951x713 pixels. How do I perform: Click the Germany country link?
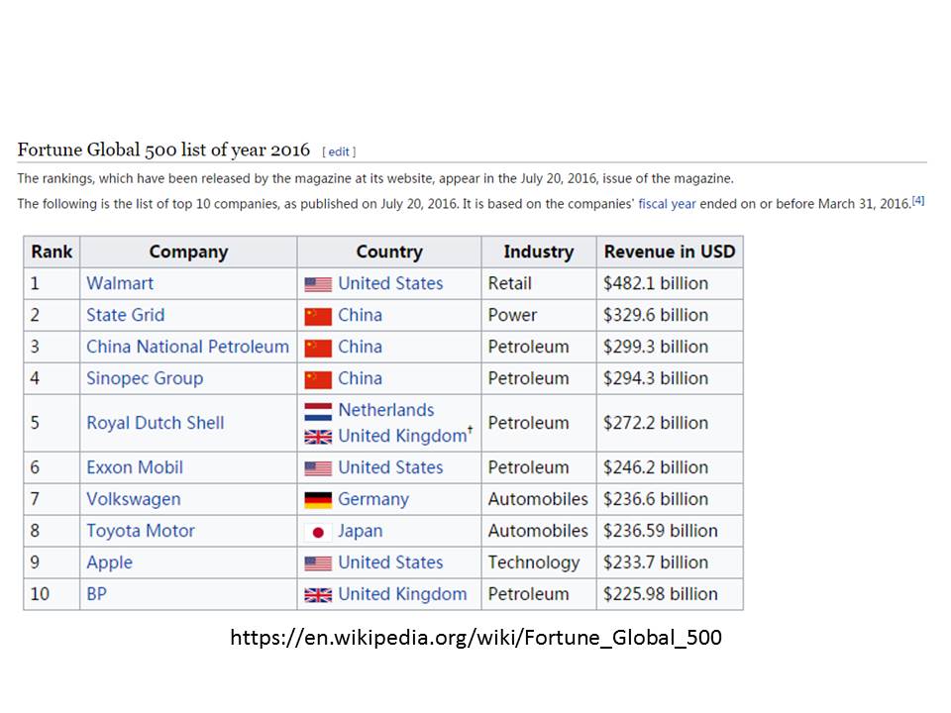click(x=372, y=499)
